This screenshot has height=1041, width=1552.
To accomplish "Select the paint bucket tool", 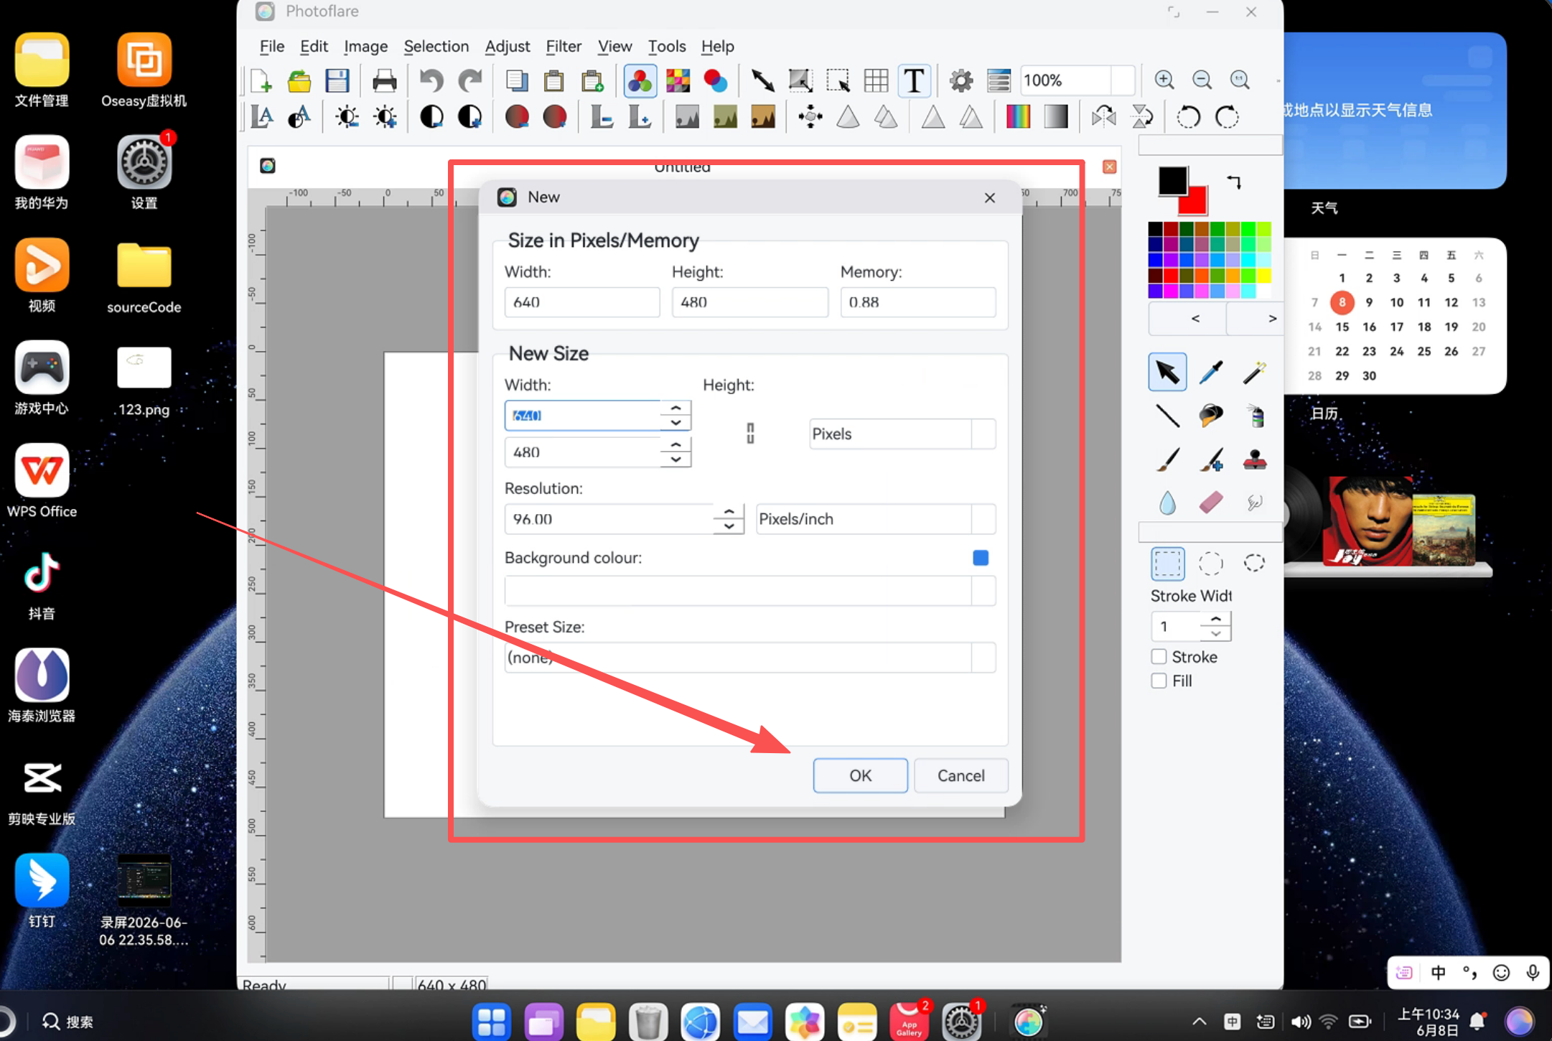I will (x=1211, y=415).
